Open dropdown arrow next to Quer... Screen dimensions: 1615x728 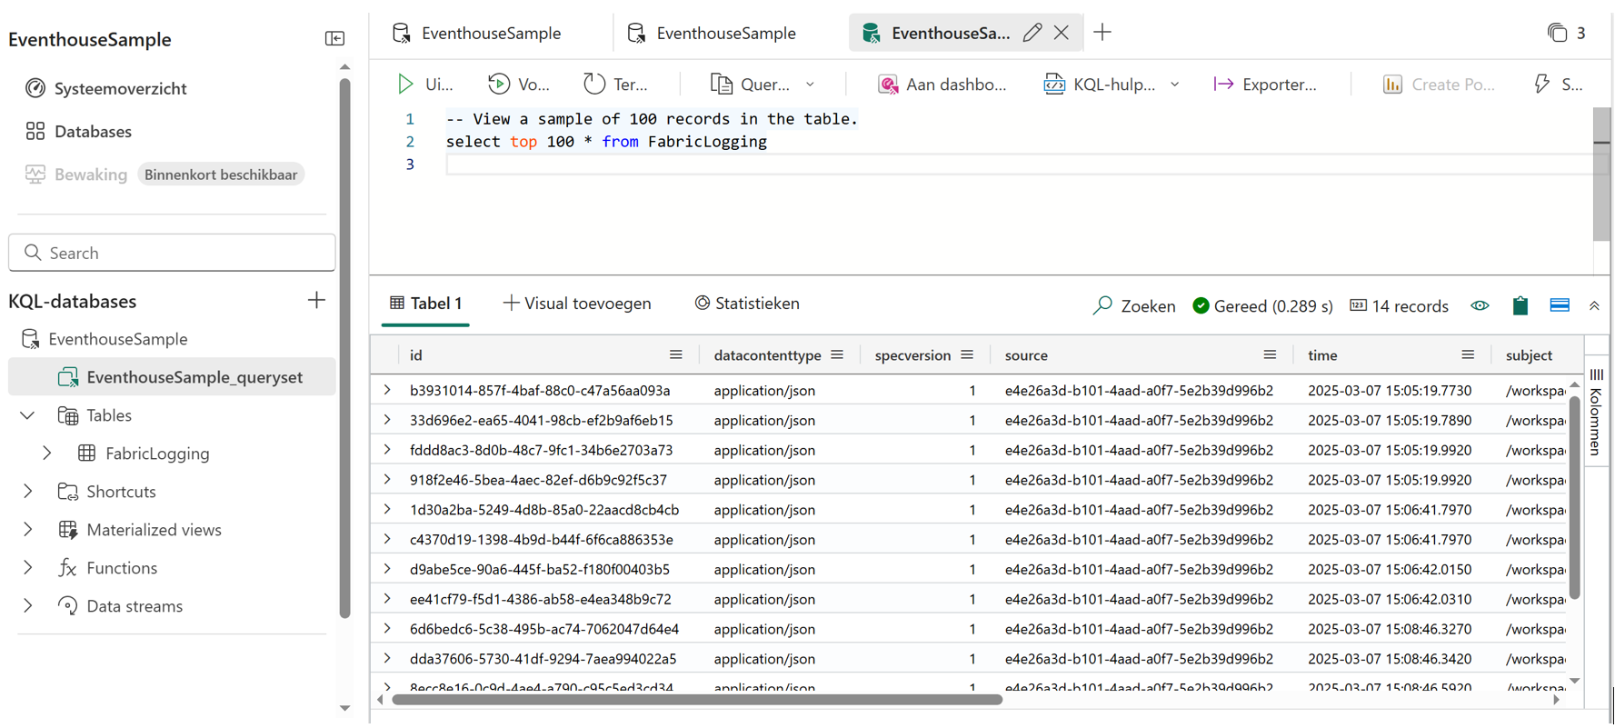click(810, 85)
